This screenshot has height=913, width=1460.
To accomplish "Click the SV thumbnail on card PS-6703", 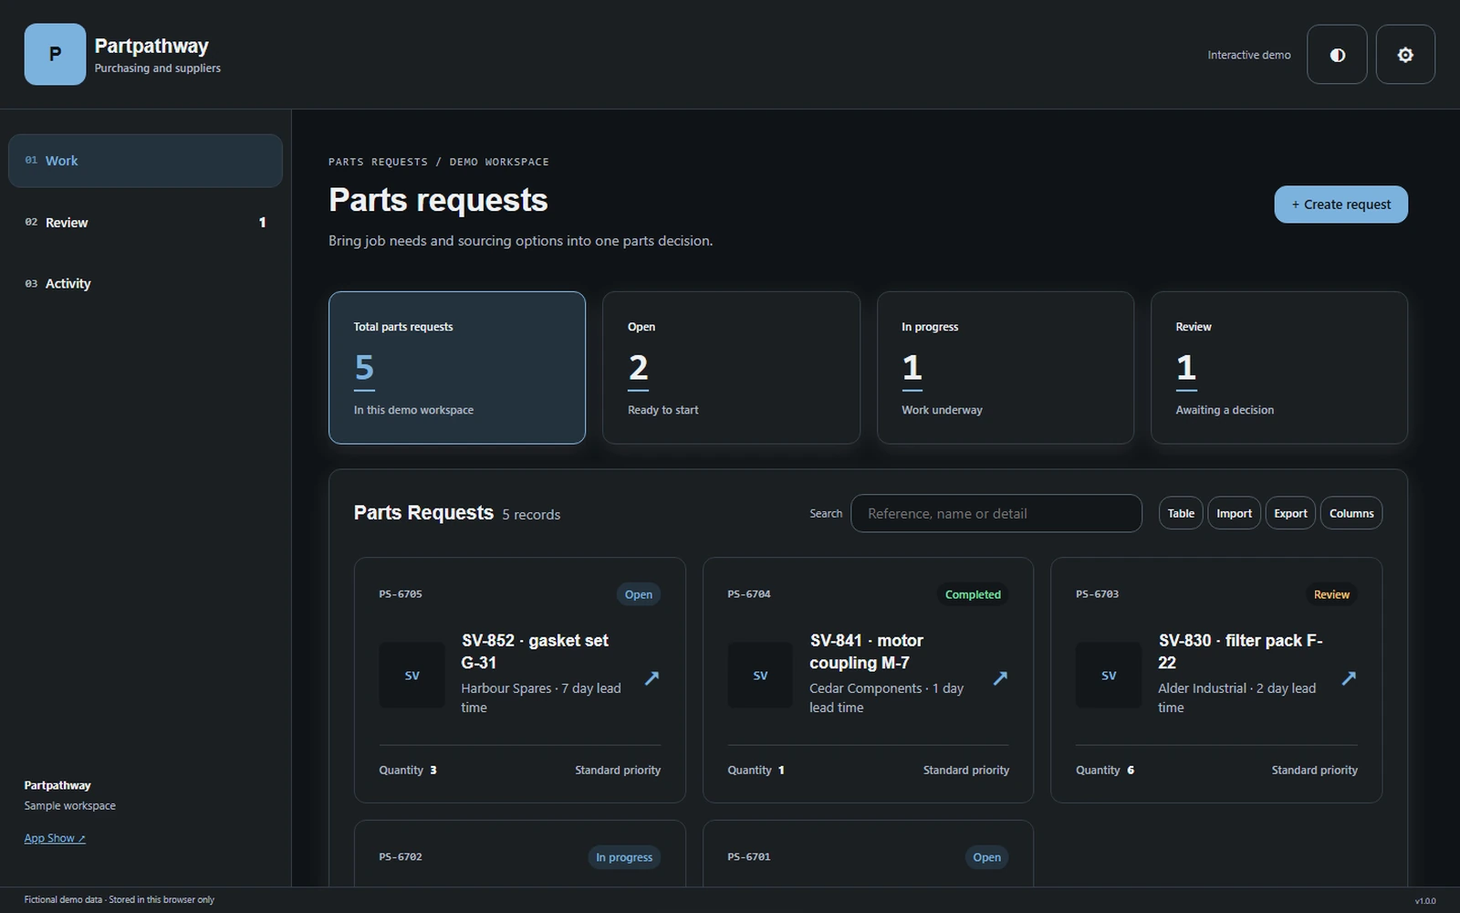I will click(x=1109, y=676).
